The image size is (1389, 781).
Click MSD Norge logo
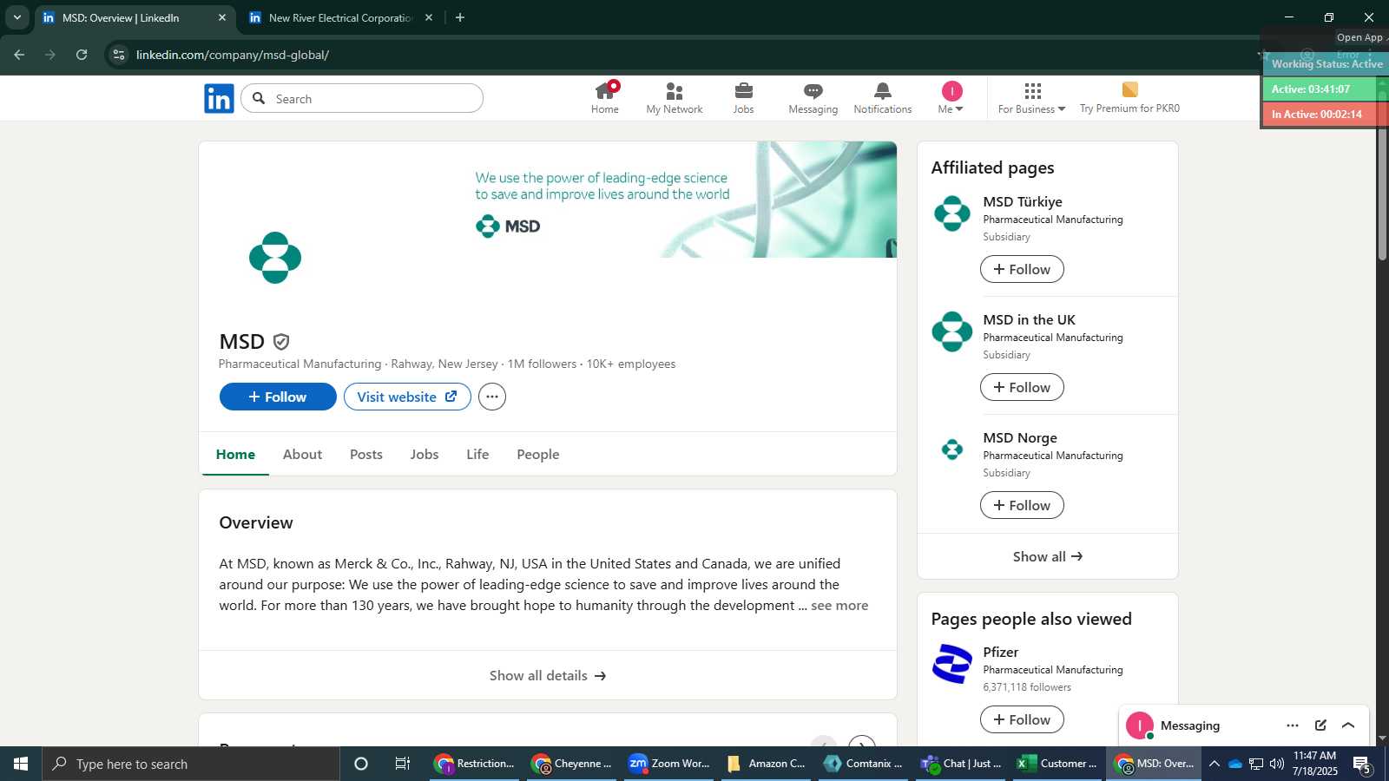952,450
